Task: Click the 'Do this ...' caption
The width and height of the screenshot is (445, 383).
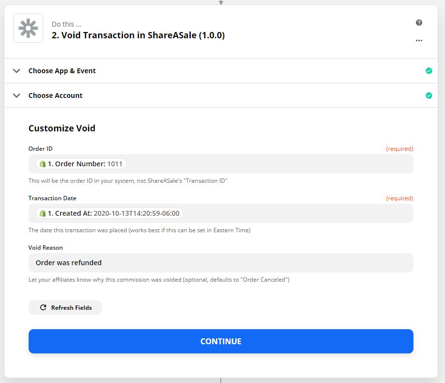Action: pyautogui.click(x=66, y=24)
